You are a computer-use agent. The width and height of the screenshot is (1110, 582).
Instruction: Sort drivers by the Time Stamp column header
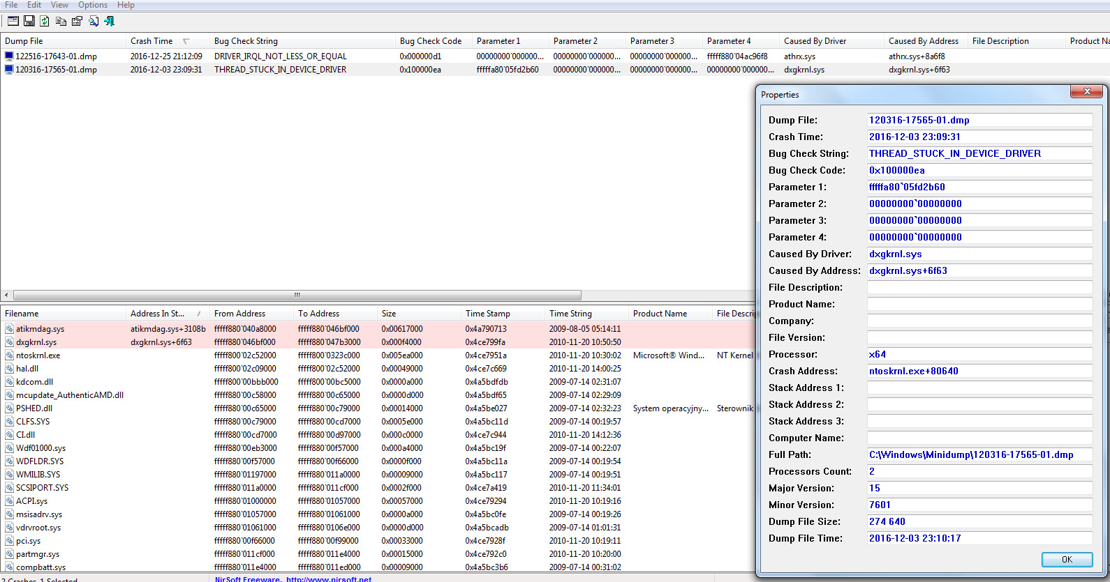click(503, 314)
